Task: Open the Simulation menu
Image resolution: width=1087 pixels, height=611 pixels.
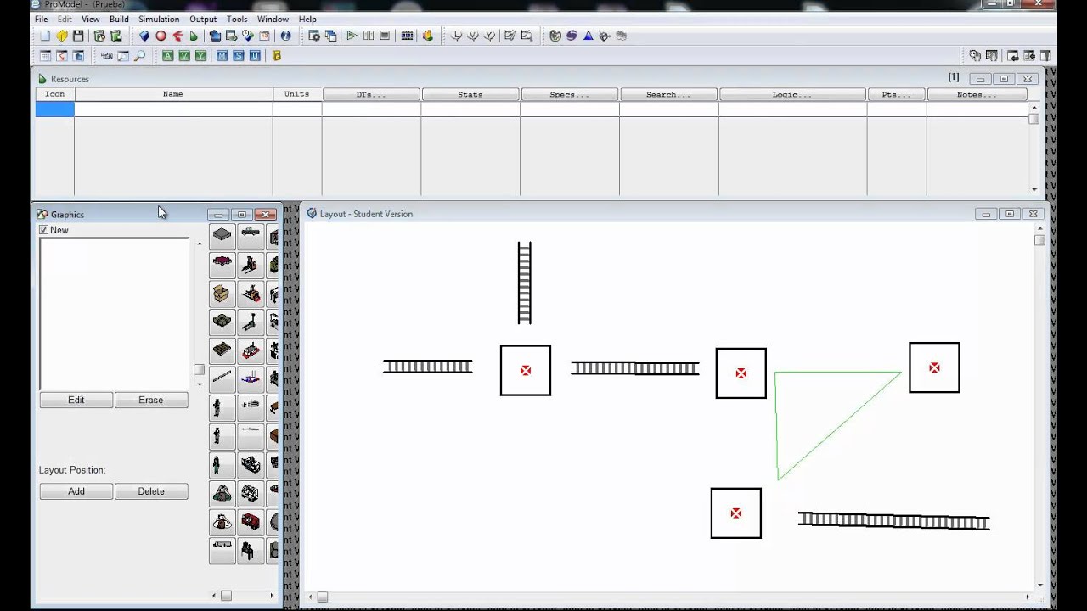Action: (x=159, y=19)
